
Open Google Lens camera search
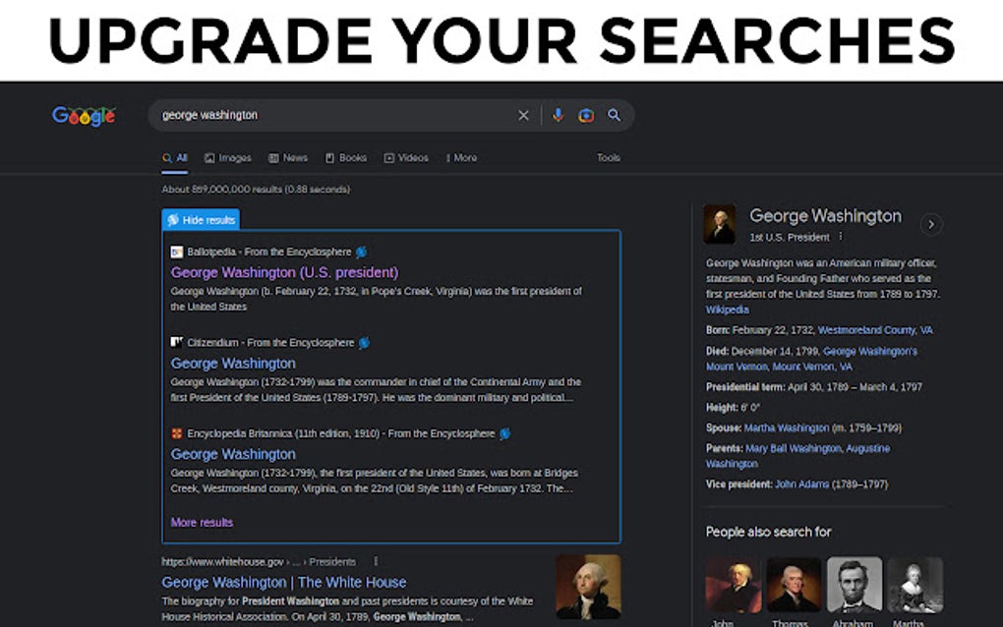tap(586, 115)
